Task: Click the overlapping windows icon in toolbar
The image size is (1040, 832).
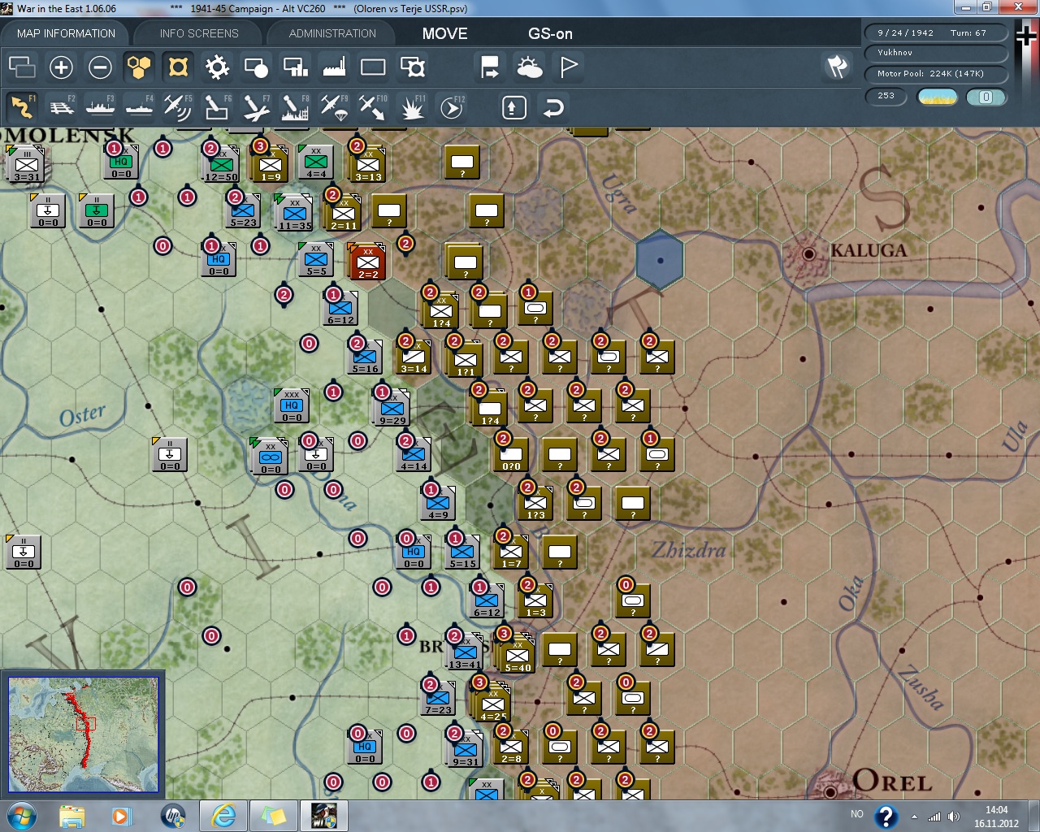Action: point(22,67)
